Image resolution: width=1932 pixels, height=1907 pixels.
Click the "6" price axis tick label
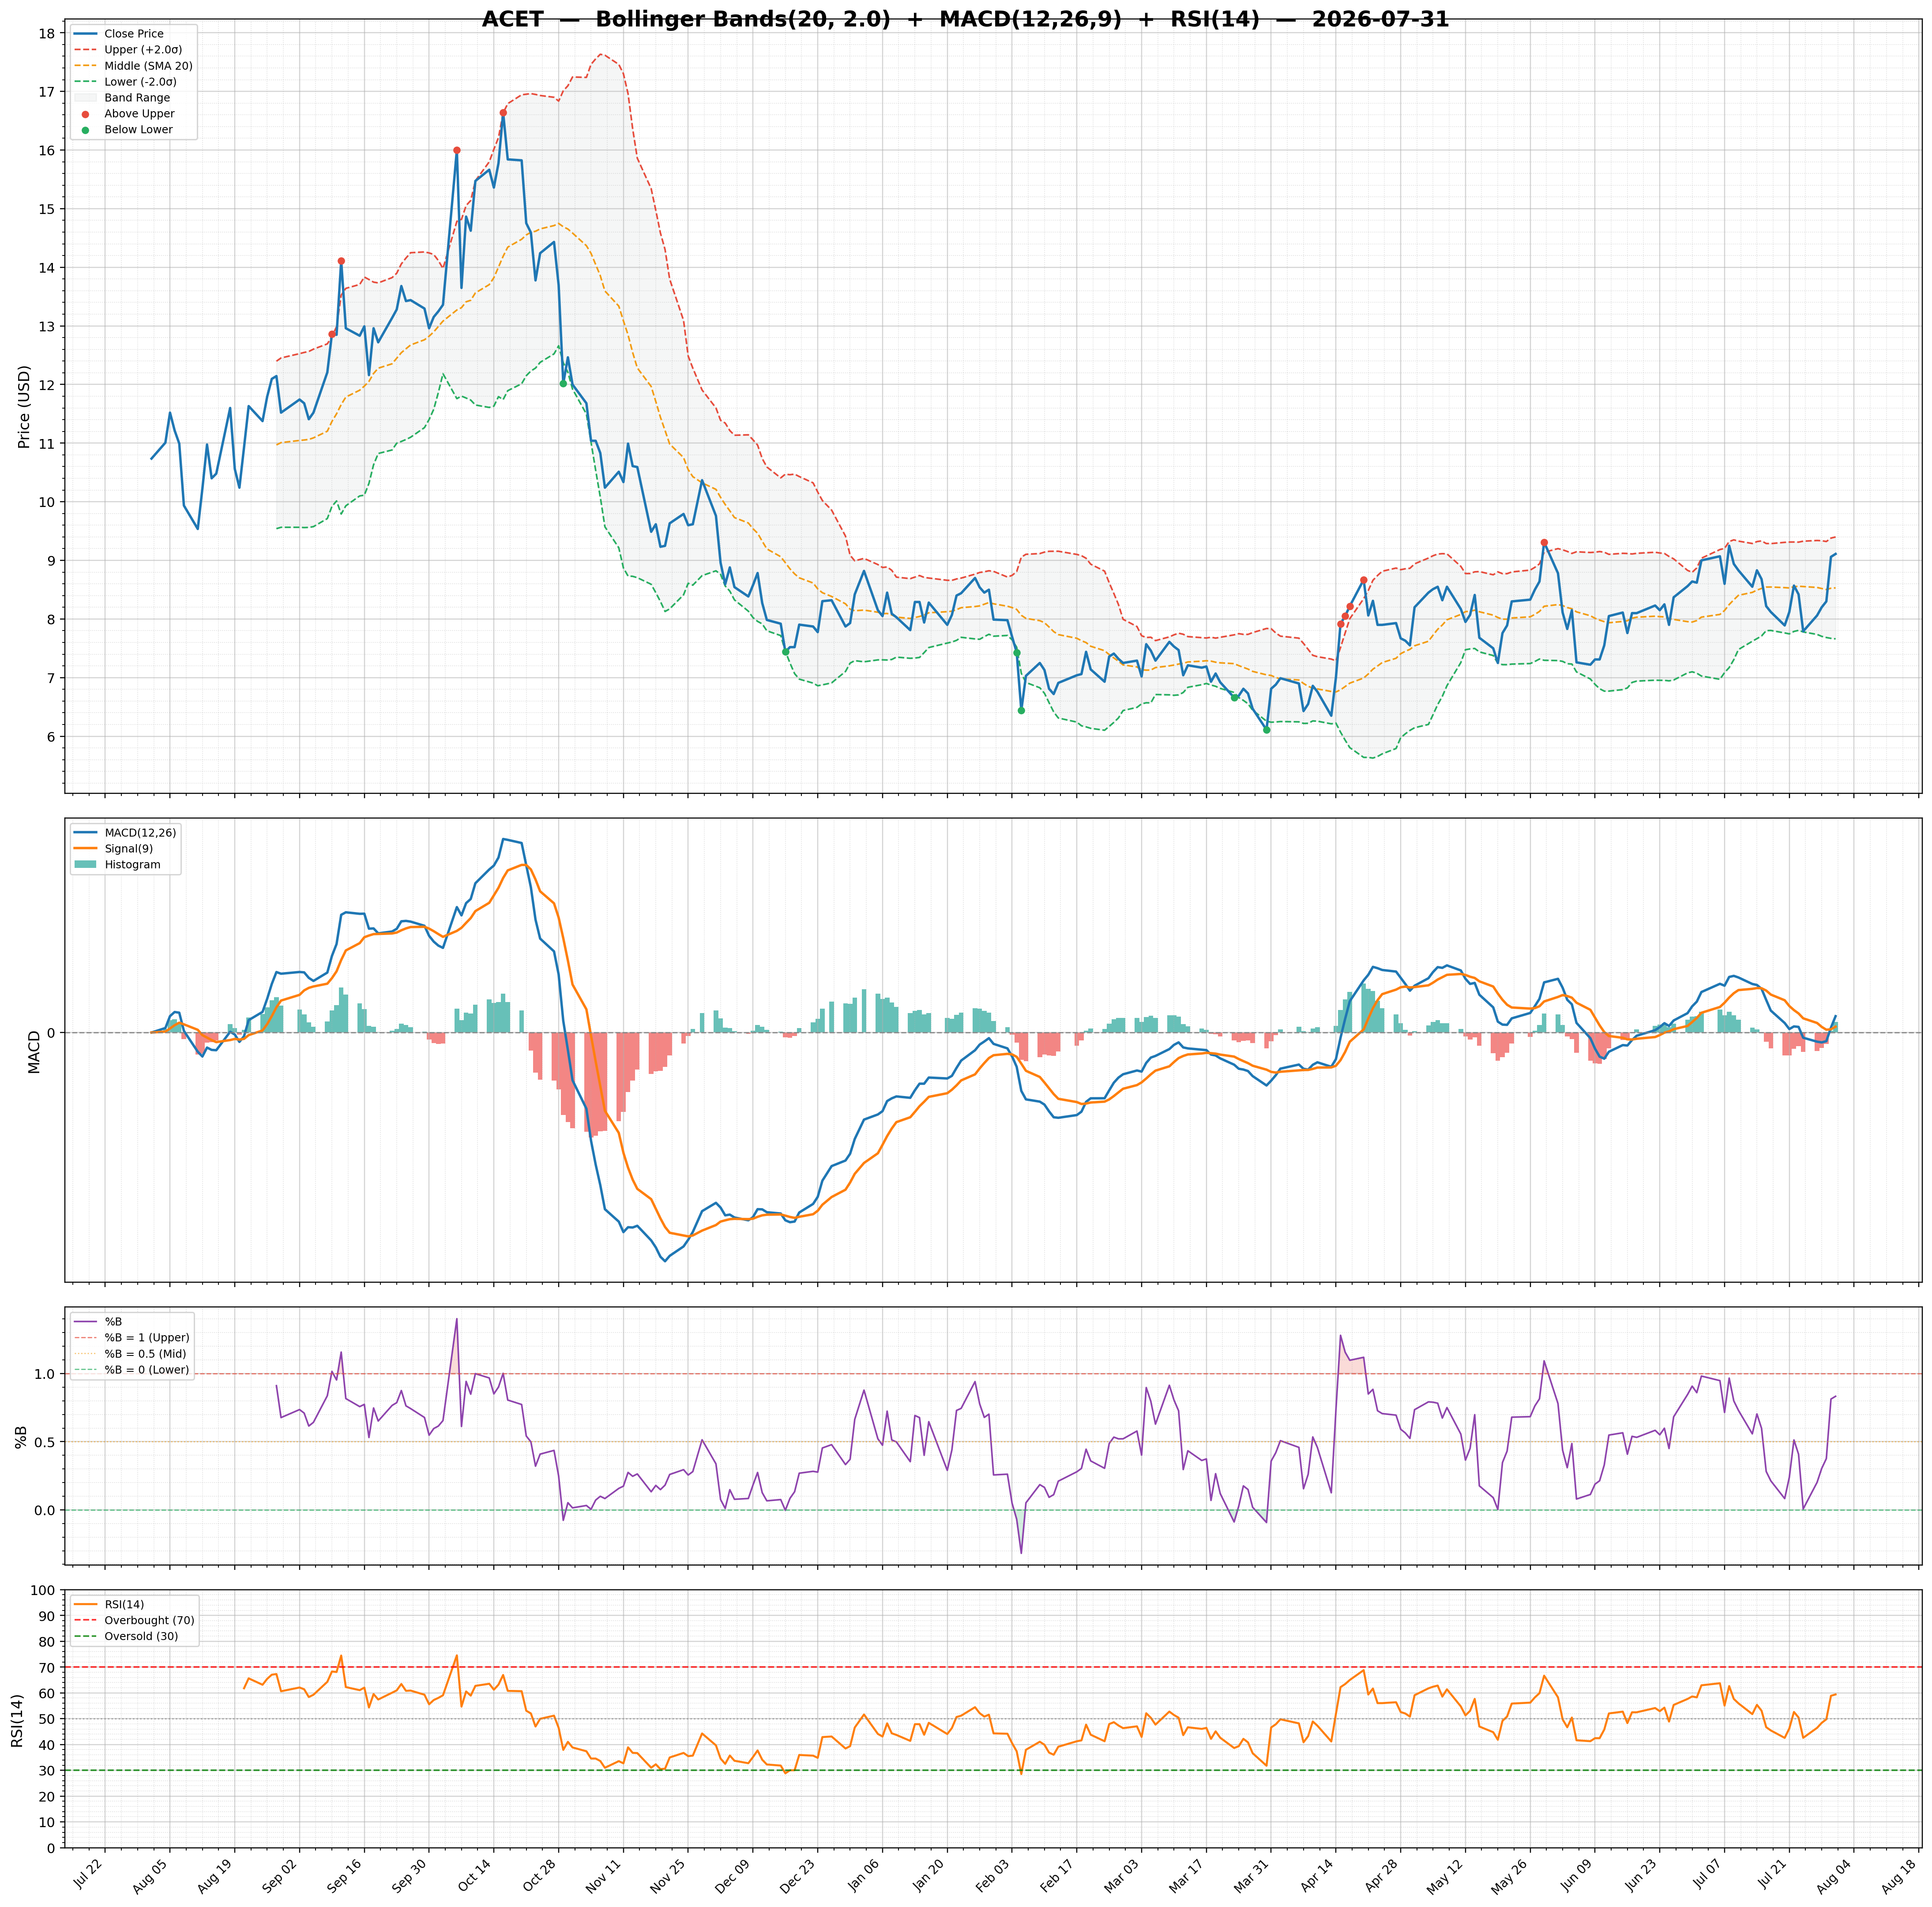(51, 736)
